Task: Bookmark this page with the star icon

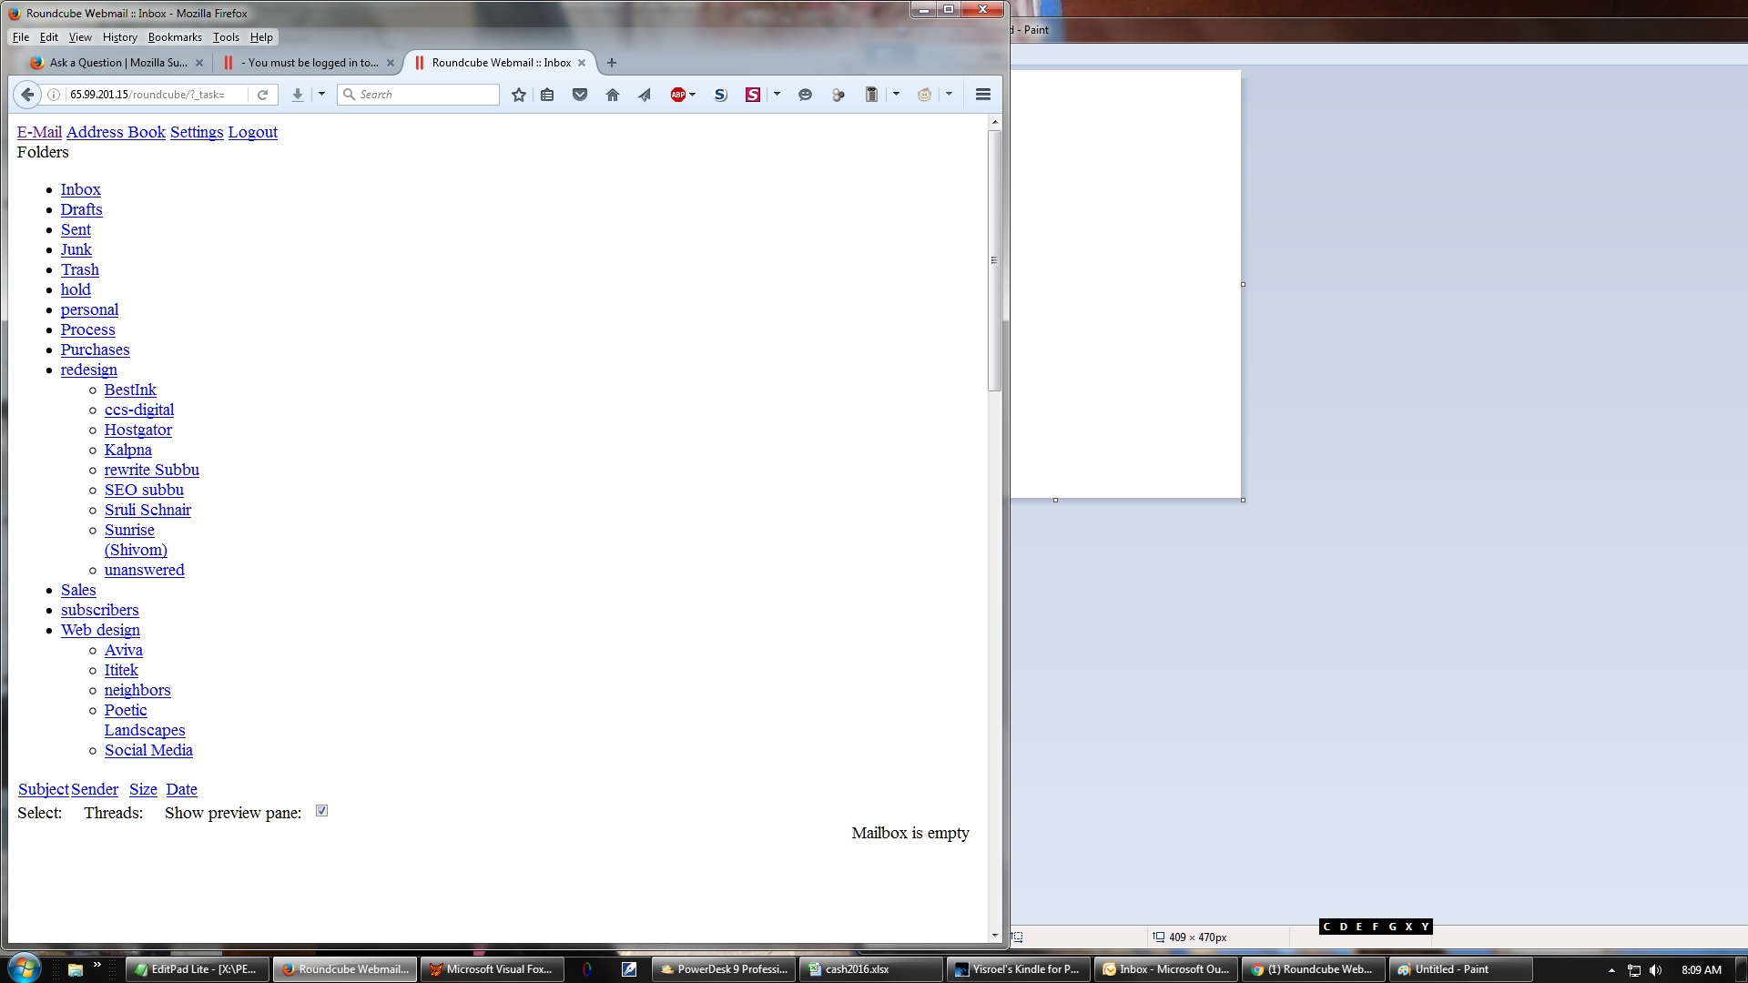Action: pos(519,95)
